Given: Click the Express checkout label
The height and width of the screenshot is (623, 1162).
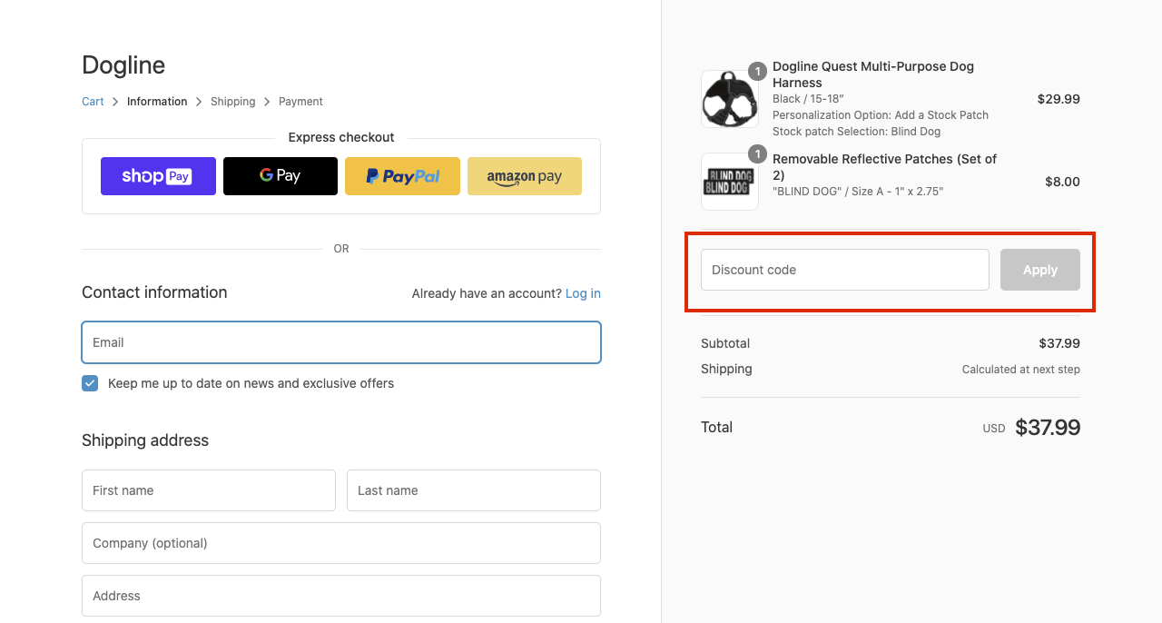Looking at the screenshot, I should pyautogui.click(x=341, y=138).
